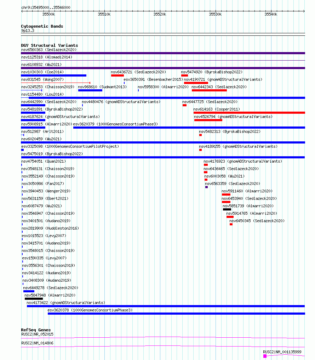Select esv1015523 (Levy2007) label

tap(44, 236)
